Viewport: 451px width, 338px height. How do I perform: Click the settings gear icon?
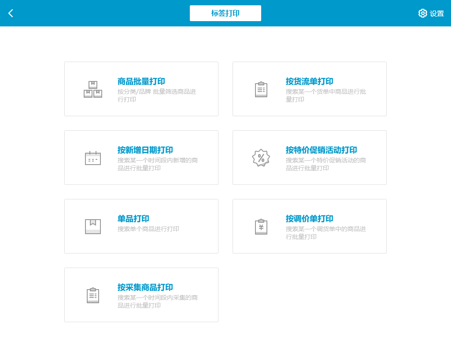(422, 13)
